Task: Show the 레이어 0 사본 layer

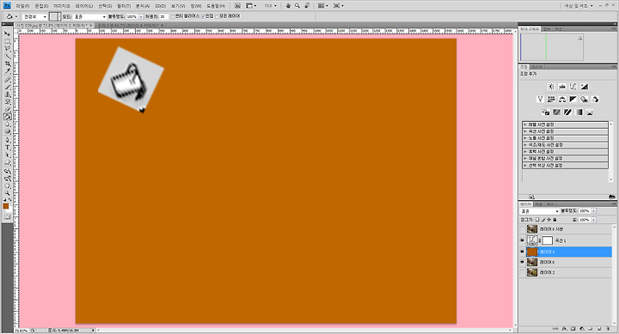Action: (x=523, y=229)
